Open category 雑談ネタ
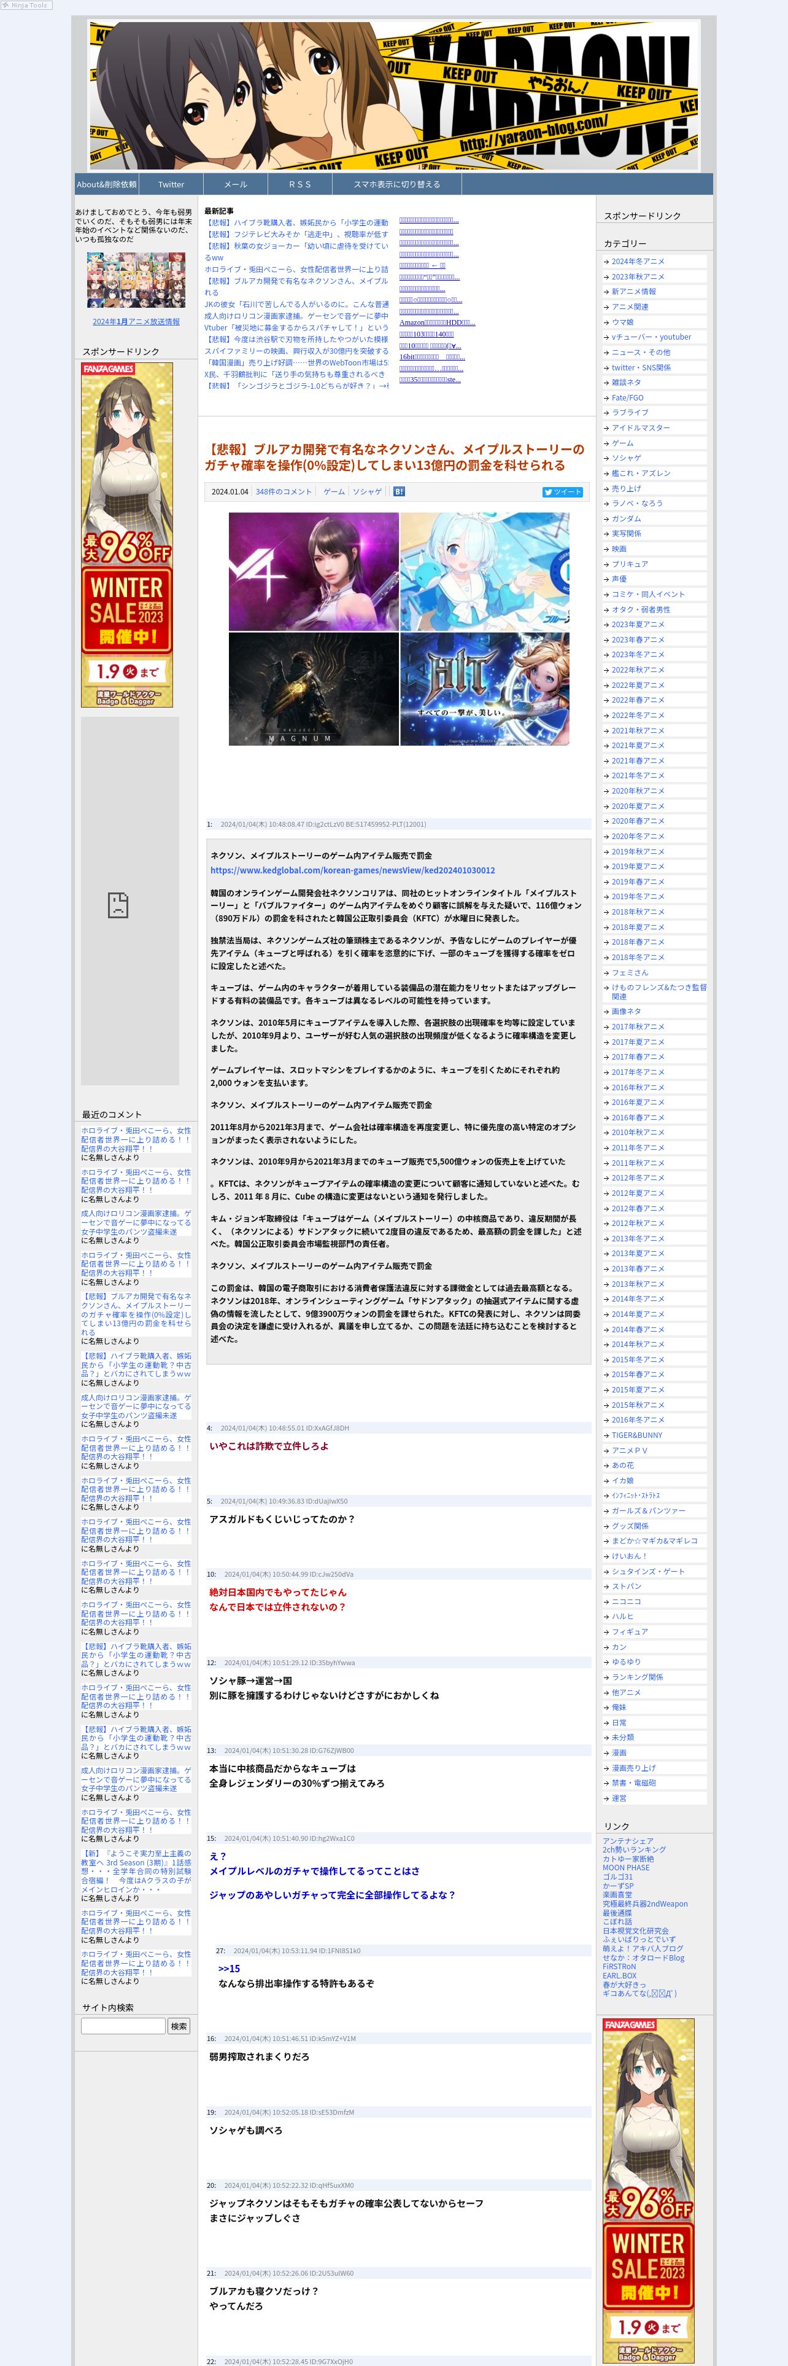Viewport: 788px width, 2366px height. pos(627,382)
